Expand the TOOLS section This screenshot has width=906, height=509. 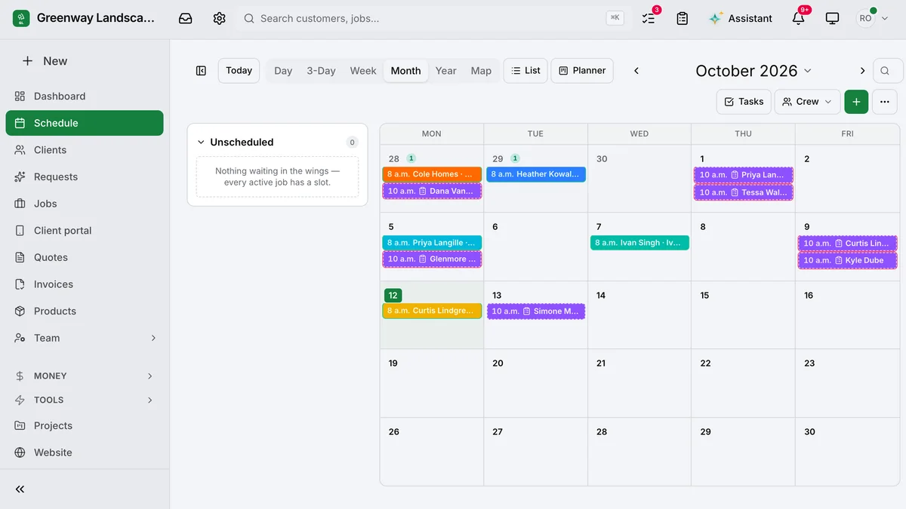pyautogui.click(x=85, y=400)
